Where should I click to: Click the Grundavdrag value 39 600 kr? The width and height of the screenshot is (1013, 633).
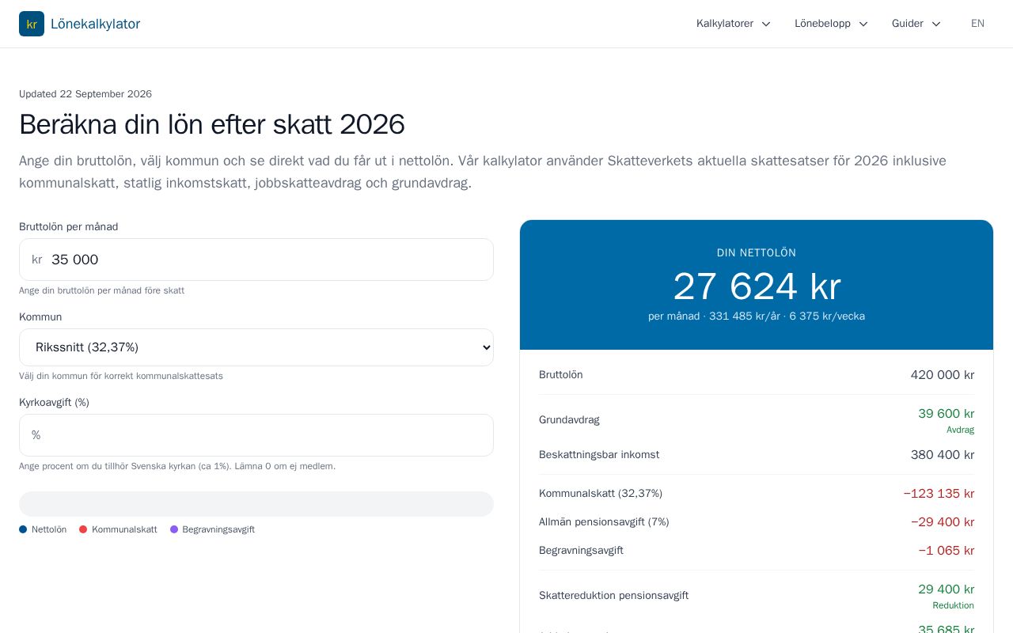[946, 414]
